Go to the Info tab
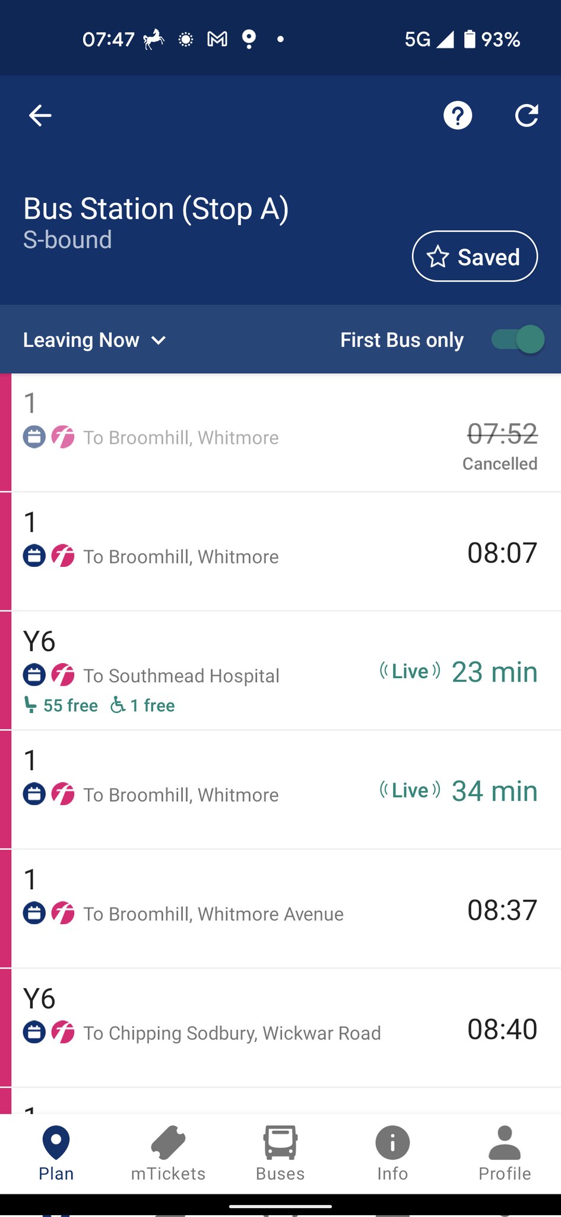The width and height of the screenshot is (561, 1217). point(392,1153)
